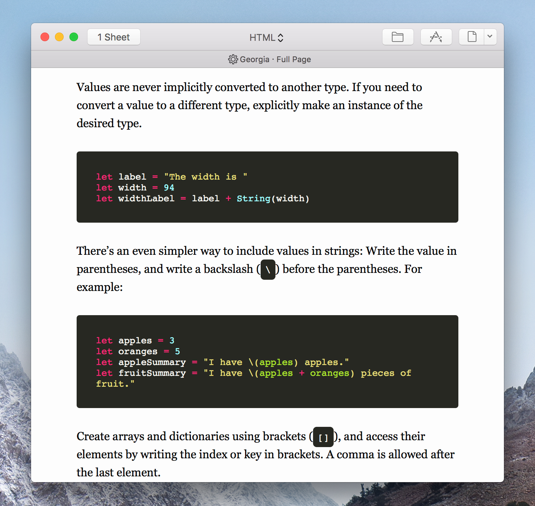
Task: Click the 1 Sheet button
Action: pyautogui.click(x=114, y=37)
